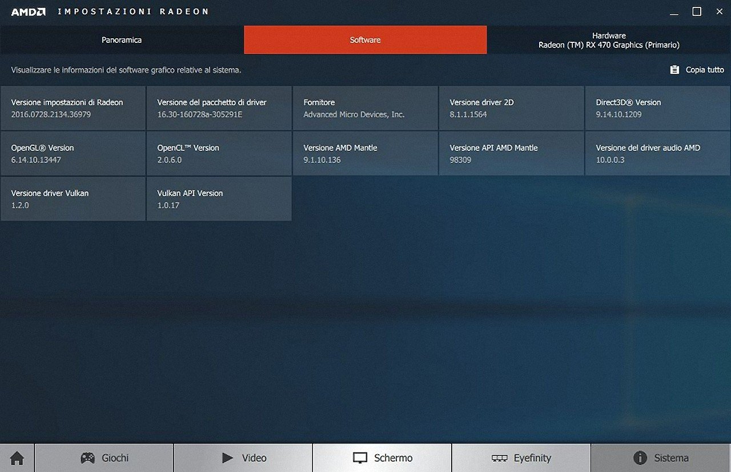
Task: Click Advanced Micro Devices, Inc. text
Action: (x=354, y=114)
